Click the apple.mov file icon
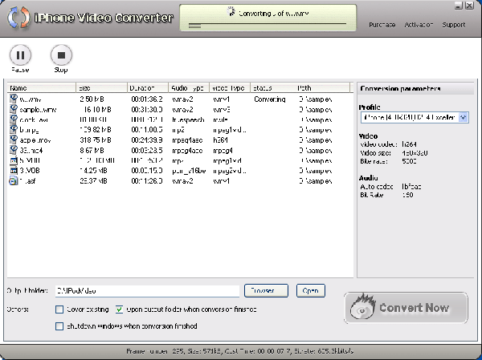Image resolution: width=482 pixels, height=360 pixels. (x=14, y=140)
